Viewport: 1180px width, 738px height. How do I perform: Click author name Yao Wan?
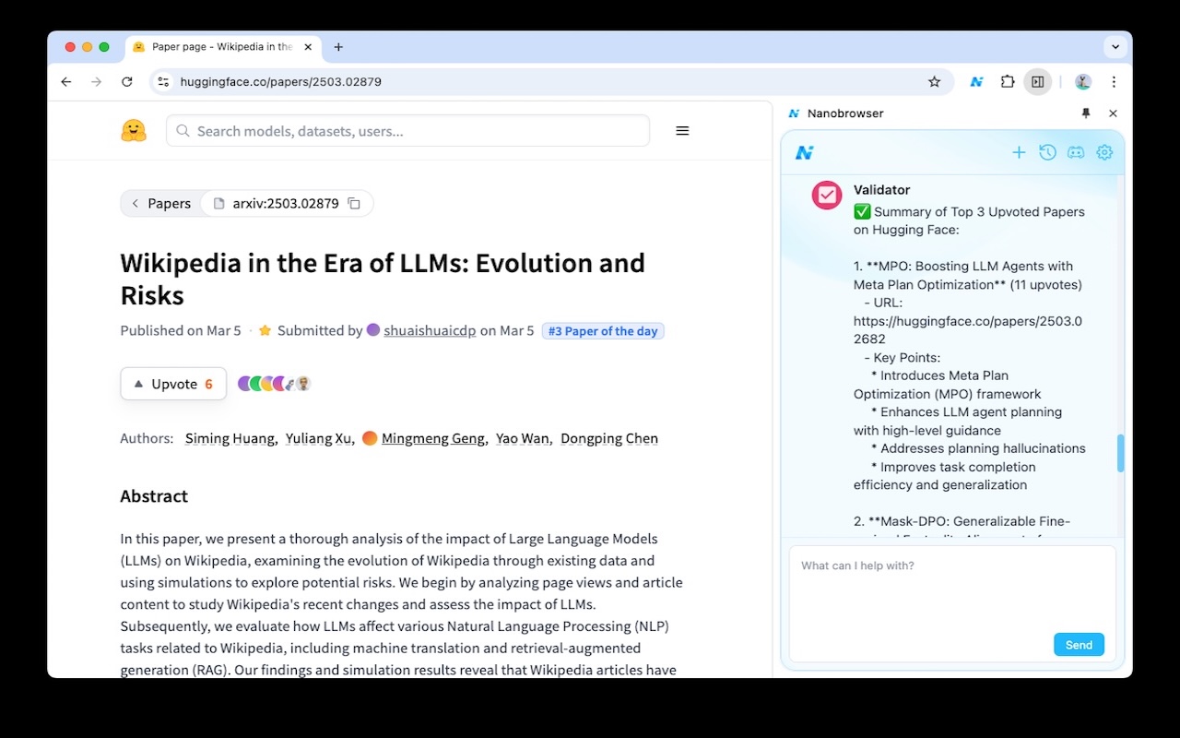522,438
